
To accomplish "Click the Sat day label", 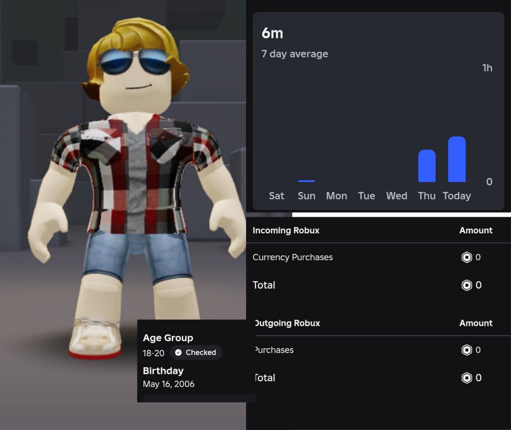I will pyautogui.click(x=276, y=196).
